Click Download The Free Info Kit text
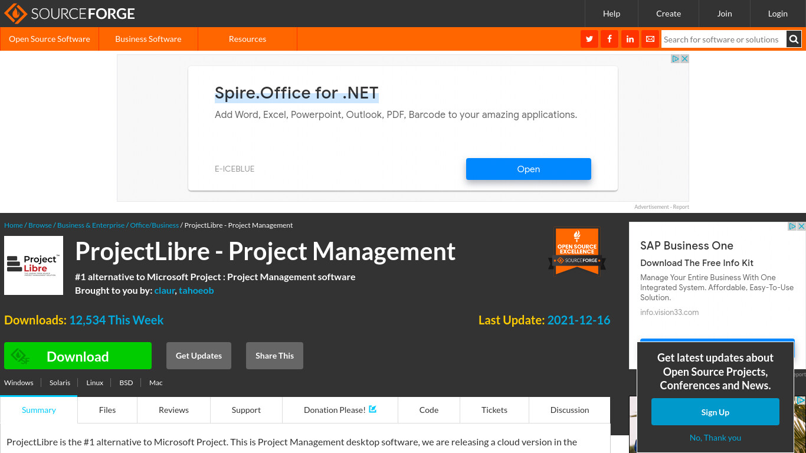Image resolution: width=806 pixels, height=453 pixels. coord(697,263)
